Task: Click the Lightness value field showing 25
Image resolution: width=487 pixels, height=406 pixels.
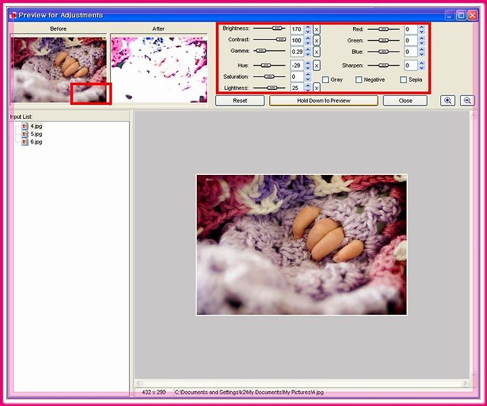Action: coord(297,88)
